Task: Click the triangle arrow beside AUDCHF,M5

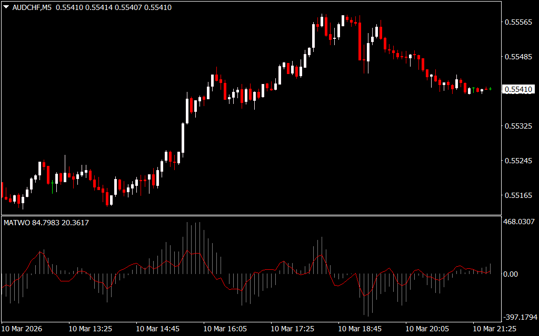Action: pos(6,7)
